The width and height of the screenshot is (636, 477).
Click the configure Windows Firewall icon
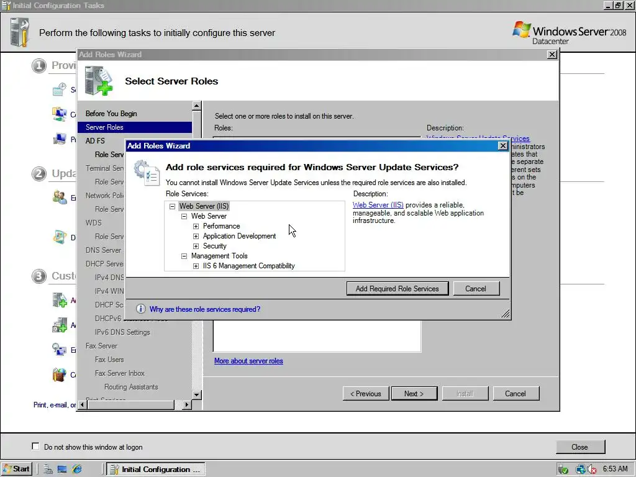click(59, 375)
